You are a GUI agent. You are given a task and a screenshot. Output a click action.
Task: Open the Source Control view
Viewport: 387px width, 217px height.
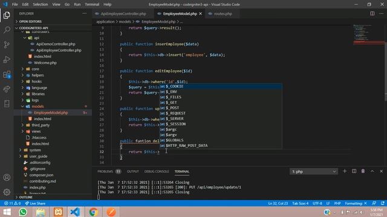[7, 45]
